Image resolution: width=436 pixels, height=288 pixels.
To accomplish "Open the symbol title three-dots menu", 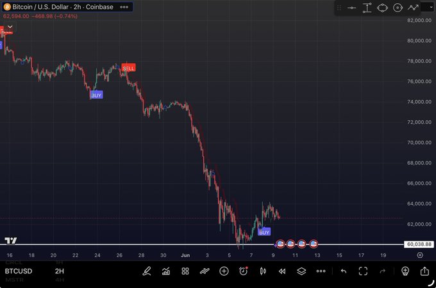I will [x=124, y=7].
